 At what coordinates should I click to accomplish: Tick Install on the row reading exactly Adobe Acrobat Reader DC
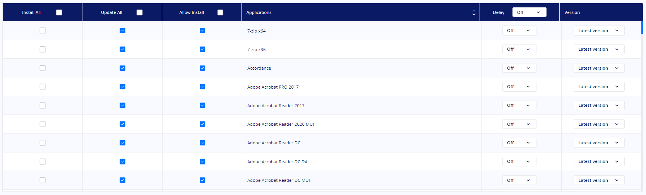point(43,143)
